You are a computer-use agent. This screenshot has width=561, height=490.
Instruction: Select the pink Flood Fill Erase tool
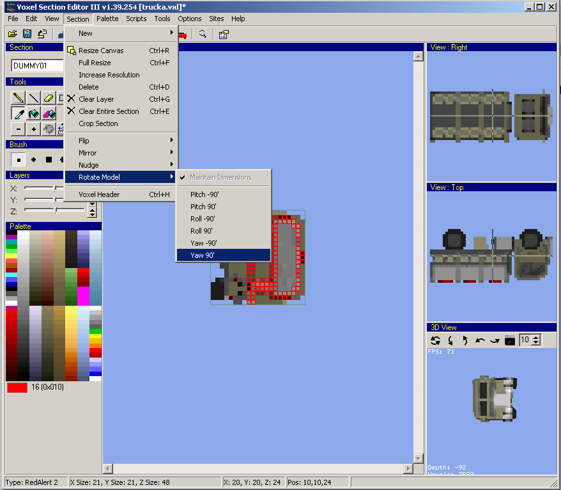(49, 114)
